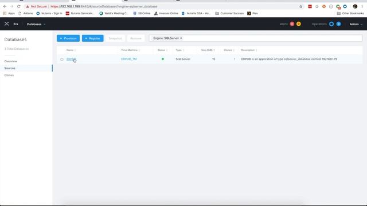Click the Register button
This screenshot has height=206, width=367.
click(93, 38)
